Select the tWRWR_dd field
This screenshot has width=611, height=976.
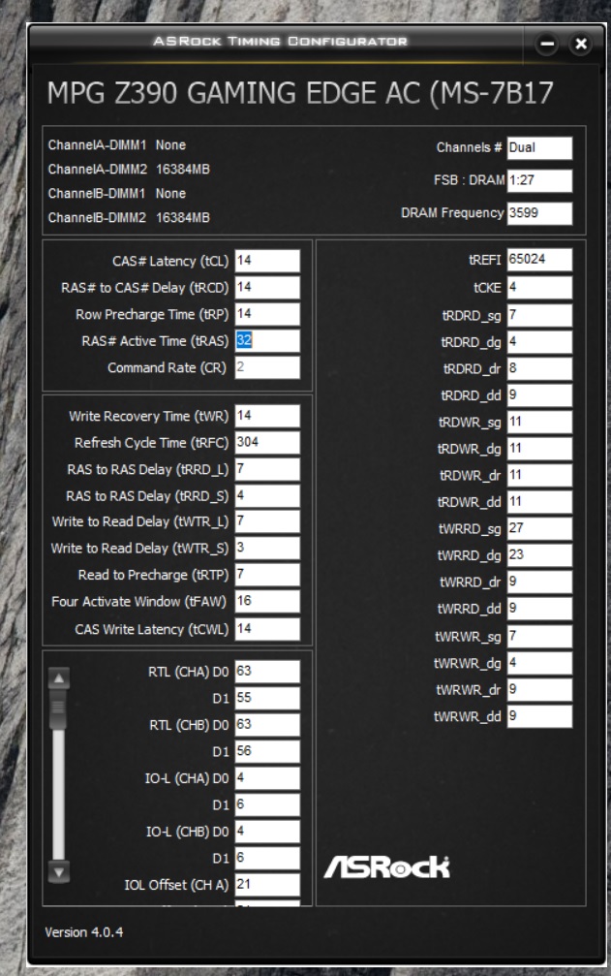click(539, 717)
